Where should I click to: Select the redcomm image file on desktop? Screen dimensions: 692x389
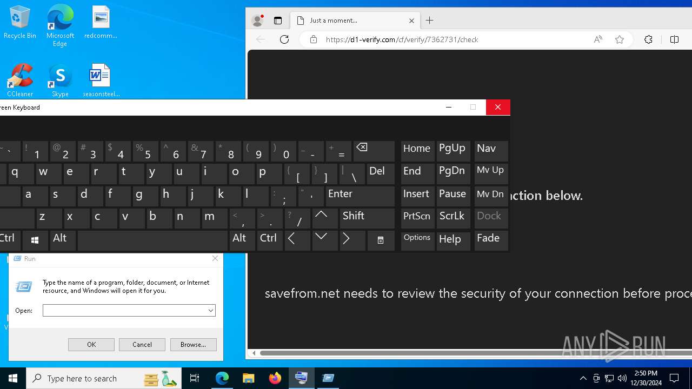pyautogui.click(x=101, y=23)
